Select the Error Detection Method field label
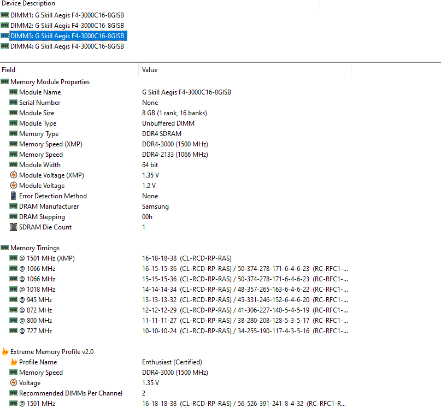The image size is (441, 413). click(53, 196)
